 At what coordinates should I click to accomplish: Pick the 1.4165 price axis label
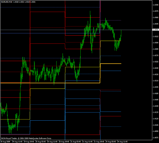pyautogui.click(x=156, y=100)
